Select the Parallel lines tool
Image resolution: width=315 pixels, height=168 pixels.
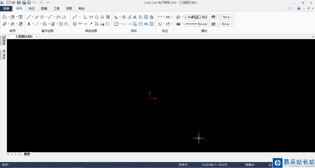click(37, 17)
